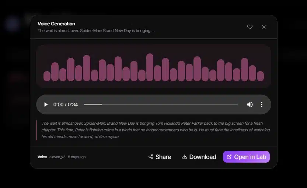Open the audio player three-dot menu
This screenshot has width=307, height=188.
coord(262,104)
